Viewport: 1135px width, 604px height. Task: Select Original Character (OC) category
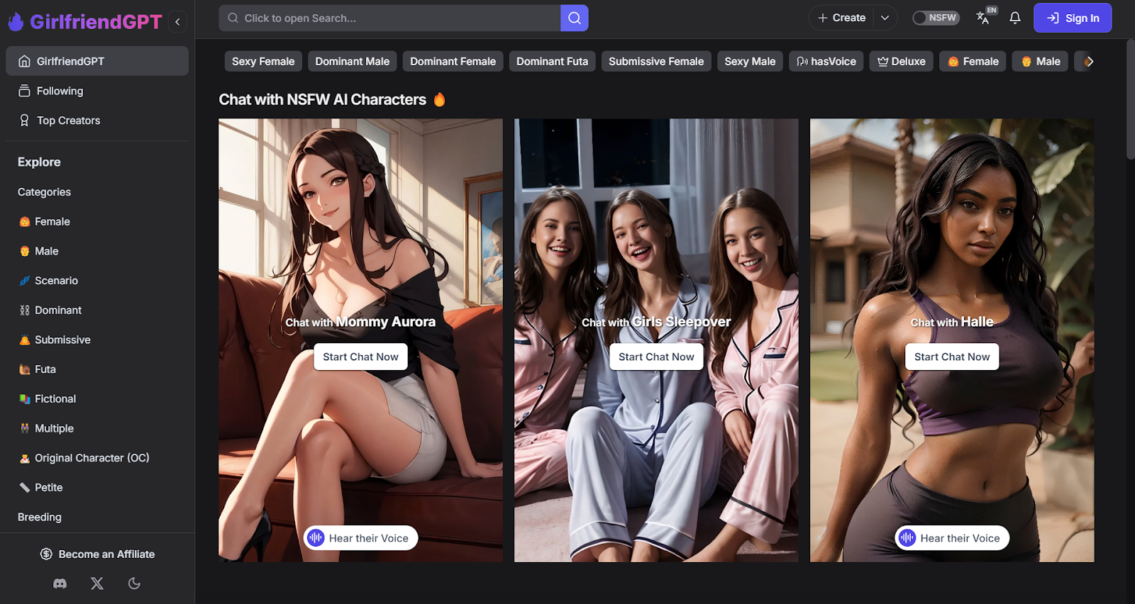tap(84, 458)
